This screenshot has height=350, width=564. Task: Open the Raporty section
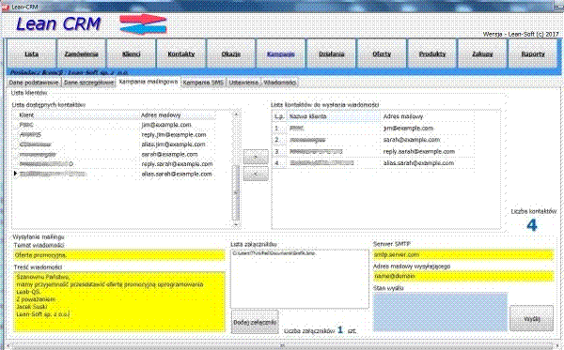coord(533,53)
